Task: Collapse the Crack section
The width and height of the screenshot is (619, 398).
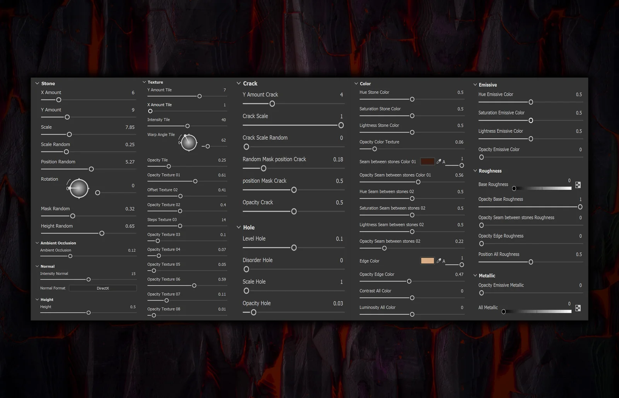Action: tap(239, 83)
